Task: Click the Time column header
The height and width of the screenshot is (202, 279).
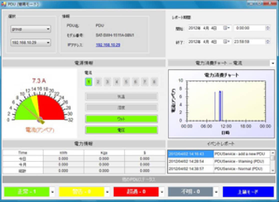Action: click(23, 153)
